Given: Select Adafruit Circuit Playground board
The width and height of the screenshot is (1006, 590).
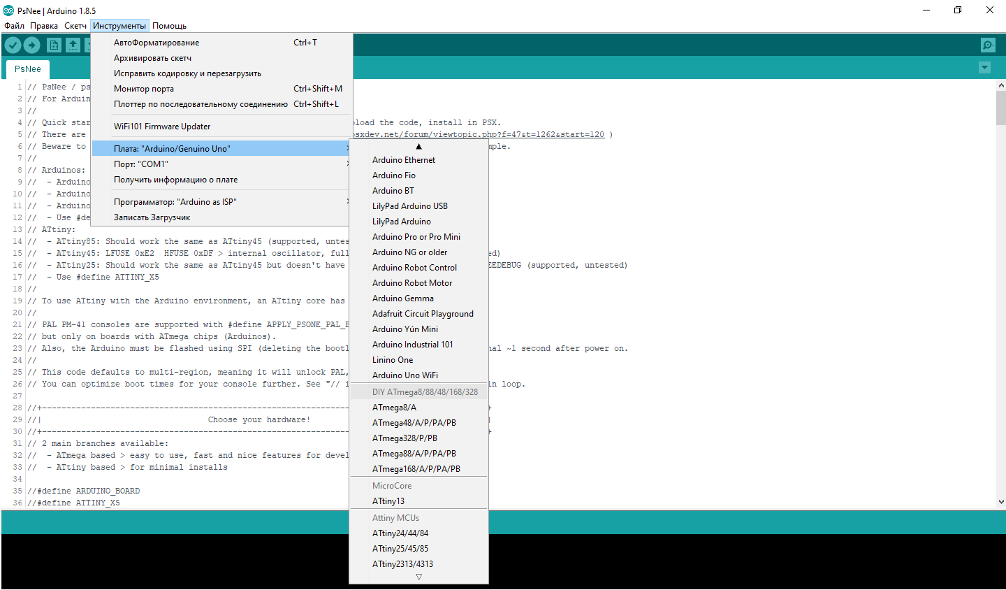Looking at the screenshot, I should (418, 314).
